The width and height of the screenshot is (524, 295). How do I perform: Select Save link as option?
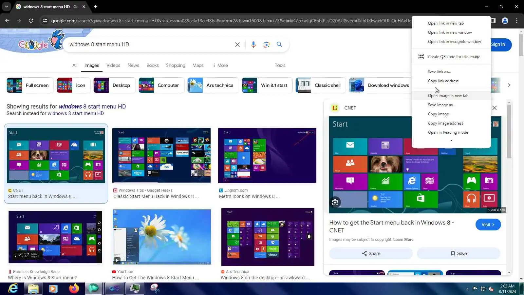[x=451, y=72]
